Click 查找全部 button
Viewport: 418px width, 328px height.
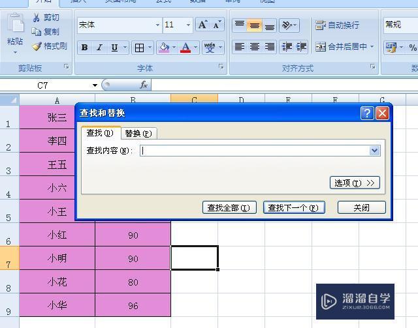pos(229,207)
